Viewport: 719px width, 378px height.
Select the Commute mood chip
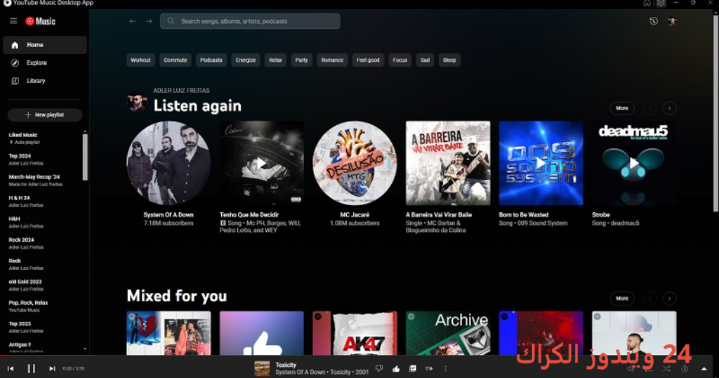[175, 60]
